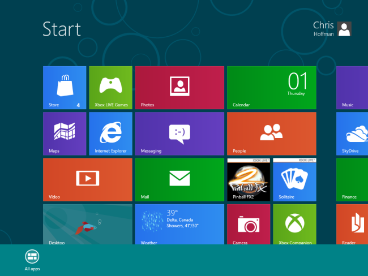This screenshot has height=276, width=368.
Task: Open the Photos tile
Action: point(179,88)
